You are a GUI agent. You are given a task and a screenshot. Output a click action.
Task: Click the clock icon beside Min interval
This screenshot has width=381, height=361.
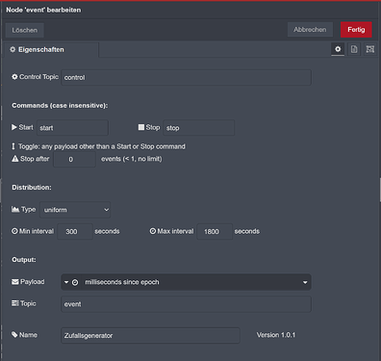[14, 231]
